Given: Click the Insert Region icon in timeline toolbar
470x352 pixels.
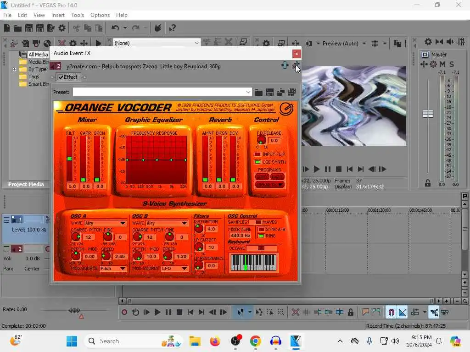Looking at the screenshot, I should 376,312.
